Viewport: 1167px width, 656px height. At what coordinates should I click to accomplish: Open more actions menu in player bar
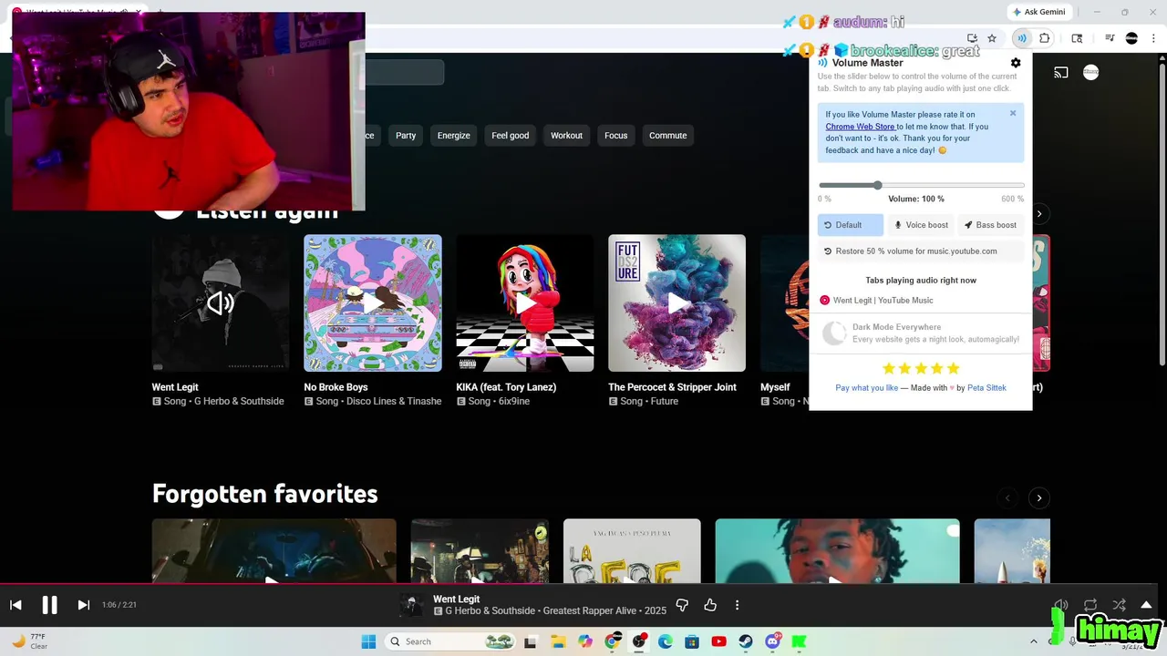pos(737,605)
